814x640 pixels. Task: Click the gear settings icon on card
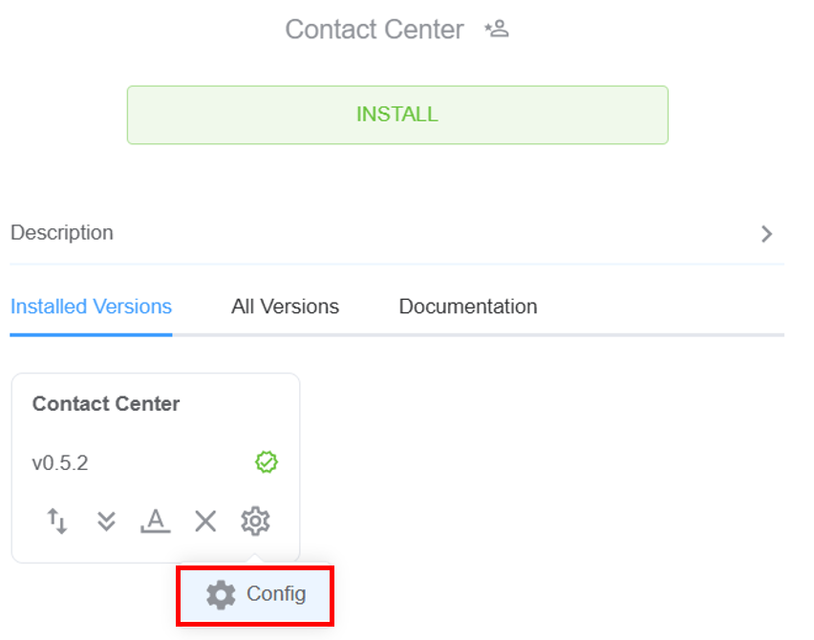coord(255,521)
